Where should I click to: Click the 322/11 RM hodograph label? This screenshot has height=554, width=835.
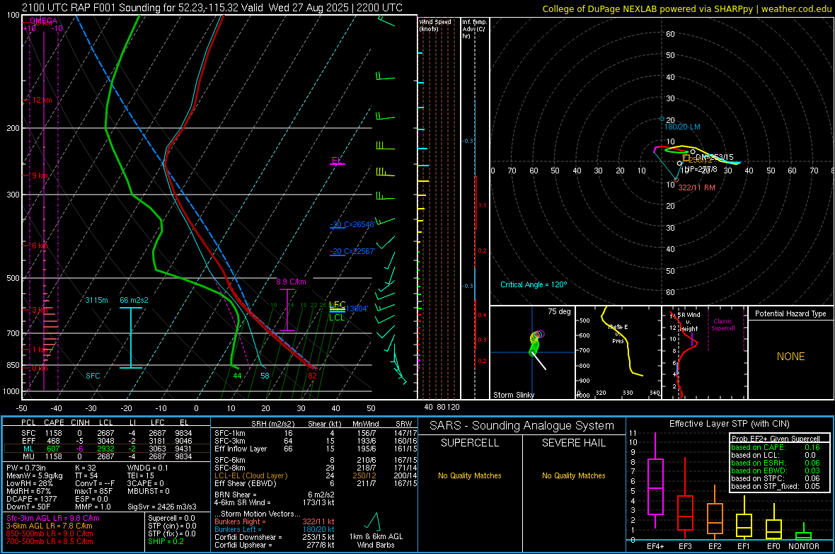pyautogui.click(x=696, y=187)
